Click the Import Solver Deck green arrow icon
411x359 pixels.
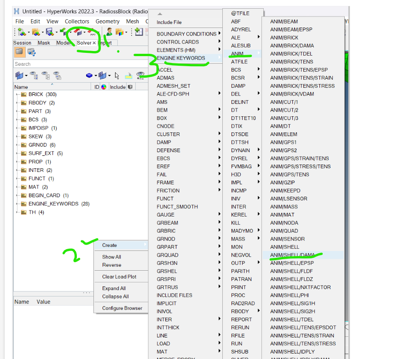(63, 32)
